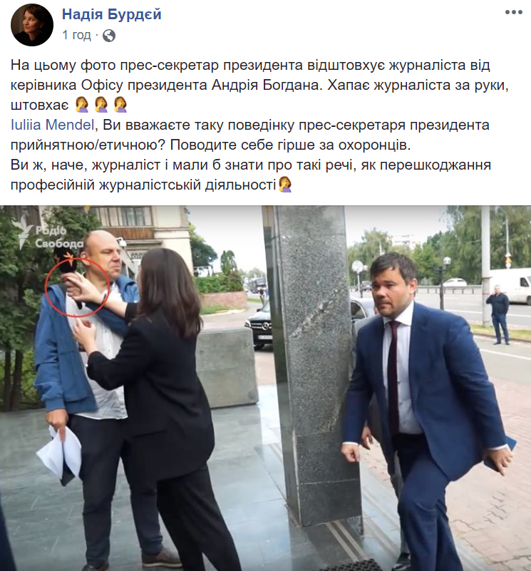Click the '1 год' post timestamp

click(76, 35)
